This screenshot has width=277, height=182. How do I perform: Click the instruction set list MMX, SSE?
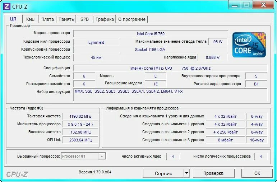[x=170, y=95]
